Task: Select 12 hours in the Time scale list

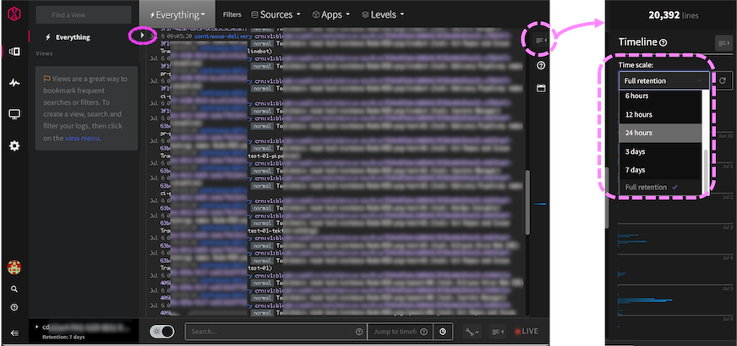Action: point(660,114)
